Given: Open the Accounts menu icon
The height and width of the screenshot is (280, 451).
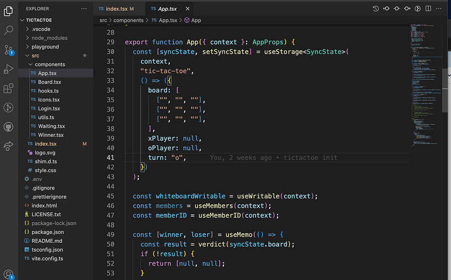Looking at the screenshot, I should pyautogui.click(x=8, y=275).
